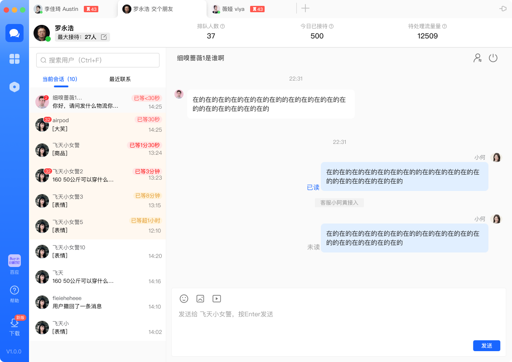The image size is (512, 362).
Task: Select the 最近联系 tab
Action: 120,79
